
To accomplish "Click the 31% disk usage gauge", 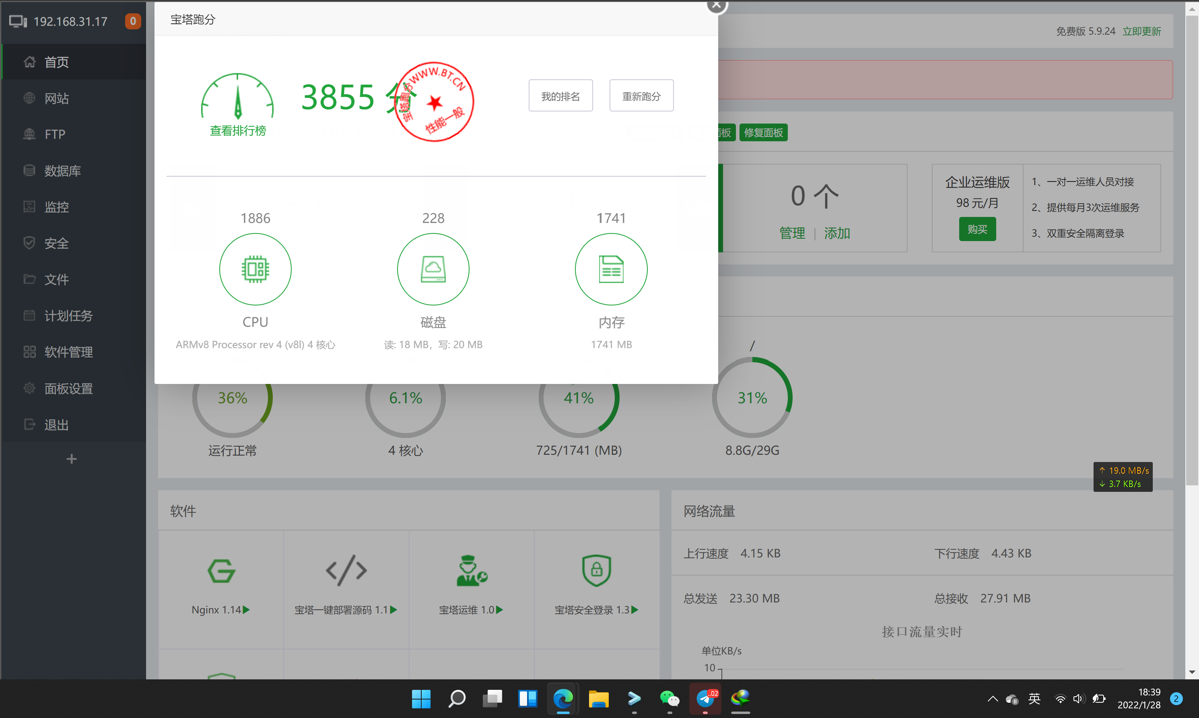I will click(x=752, y=398).
